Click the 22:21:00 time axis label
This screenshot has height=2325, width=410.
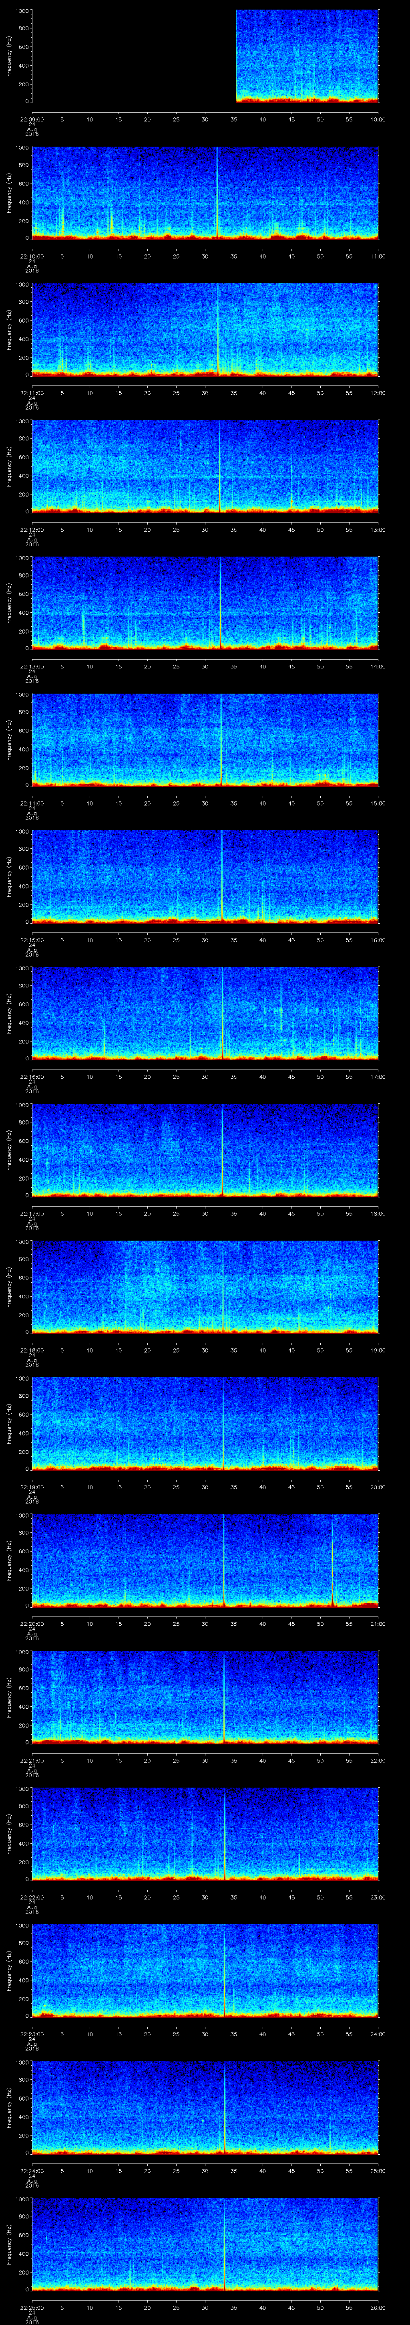click(x=32, y=1760)
